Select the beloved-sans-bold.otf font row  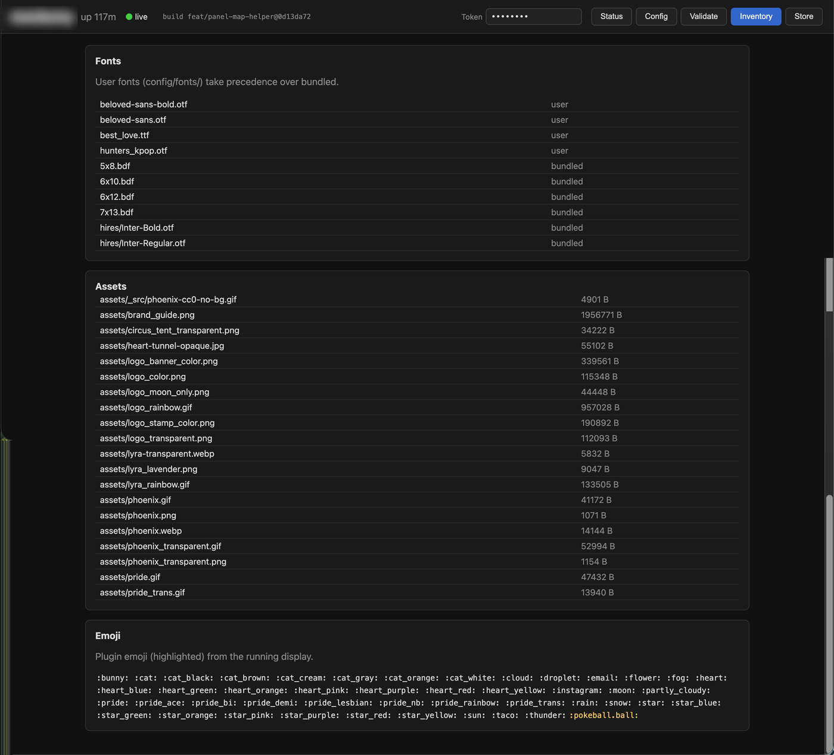pos(417,104)
